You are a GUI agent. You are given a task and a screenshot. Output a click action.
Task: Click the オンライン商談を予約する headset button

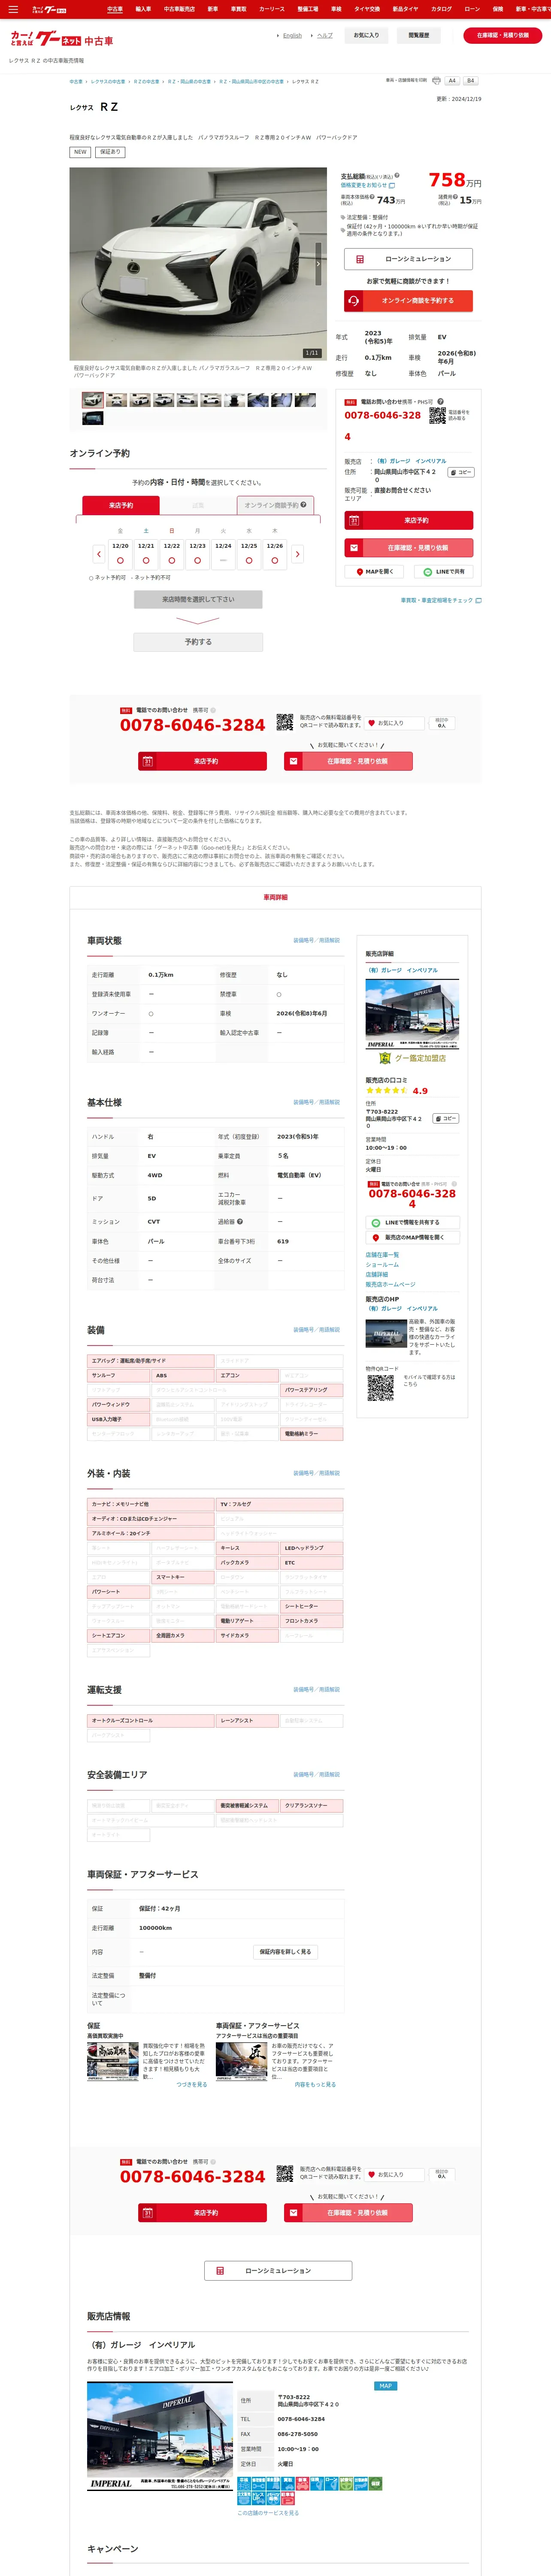(409, 300)
